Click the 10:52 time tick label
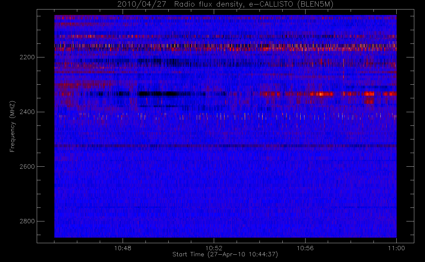This screenshot has width=425, height=262. (214, 248)
